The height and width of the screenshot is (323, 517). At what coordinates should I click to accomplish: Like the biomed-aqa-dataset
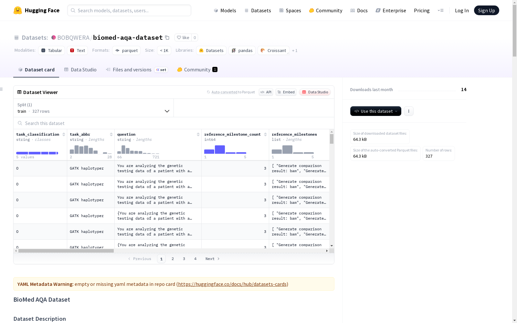click(x=183, y=37)
